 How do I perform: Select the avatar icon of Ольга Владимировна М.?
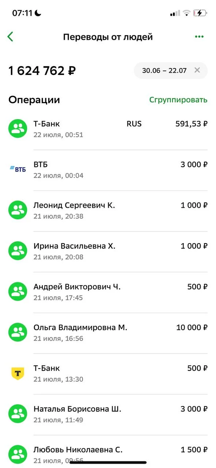(x=17, y=332)
